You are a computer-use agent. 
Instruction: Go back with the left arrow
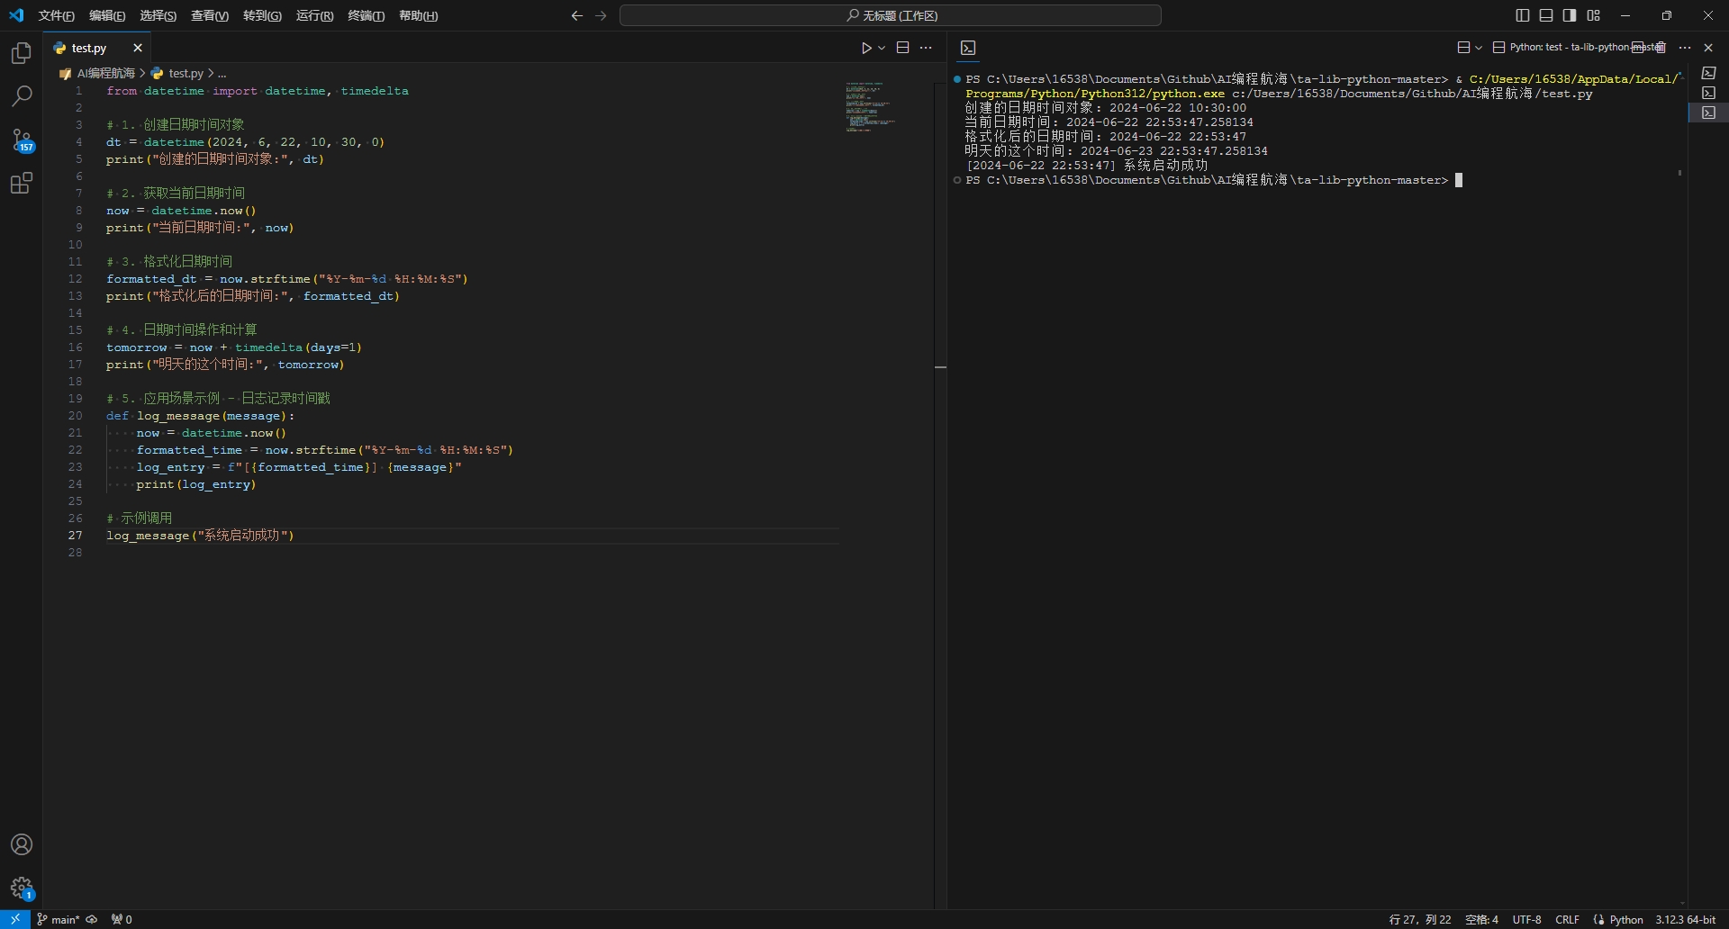click(x=577, y=15)
